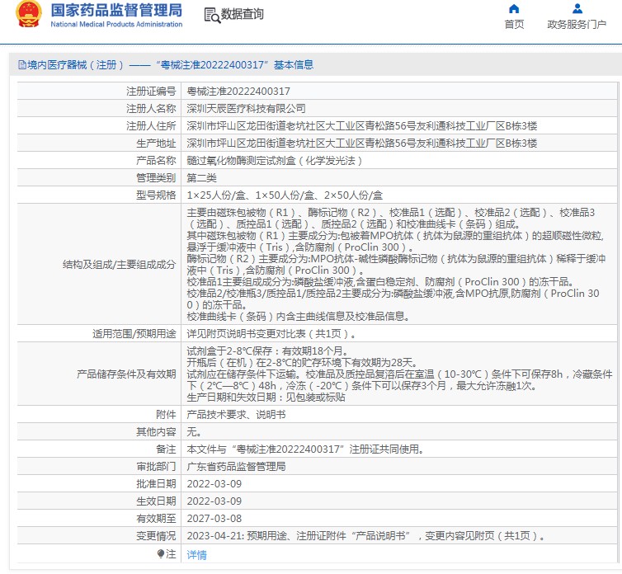Click the 型号规格 row label

[x=156, y=195]
